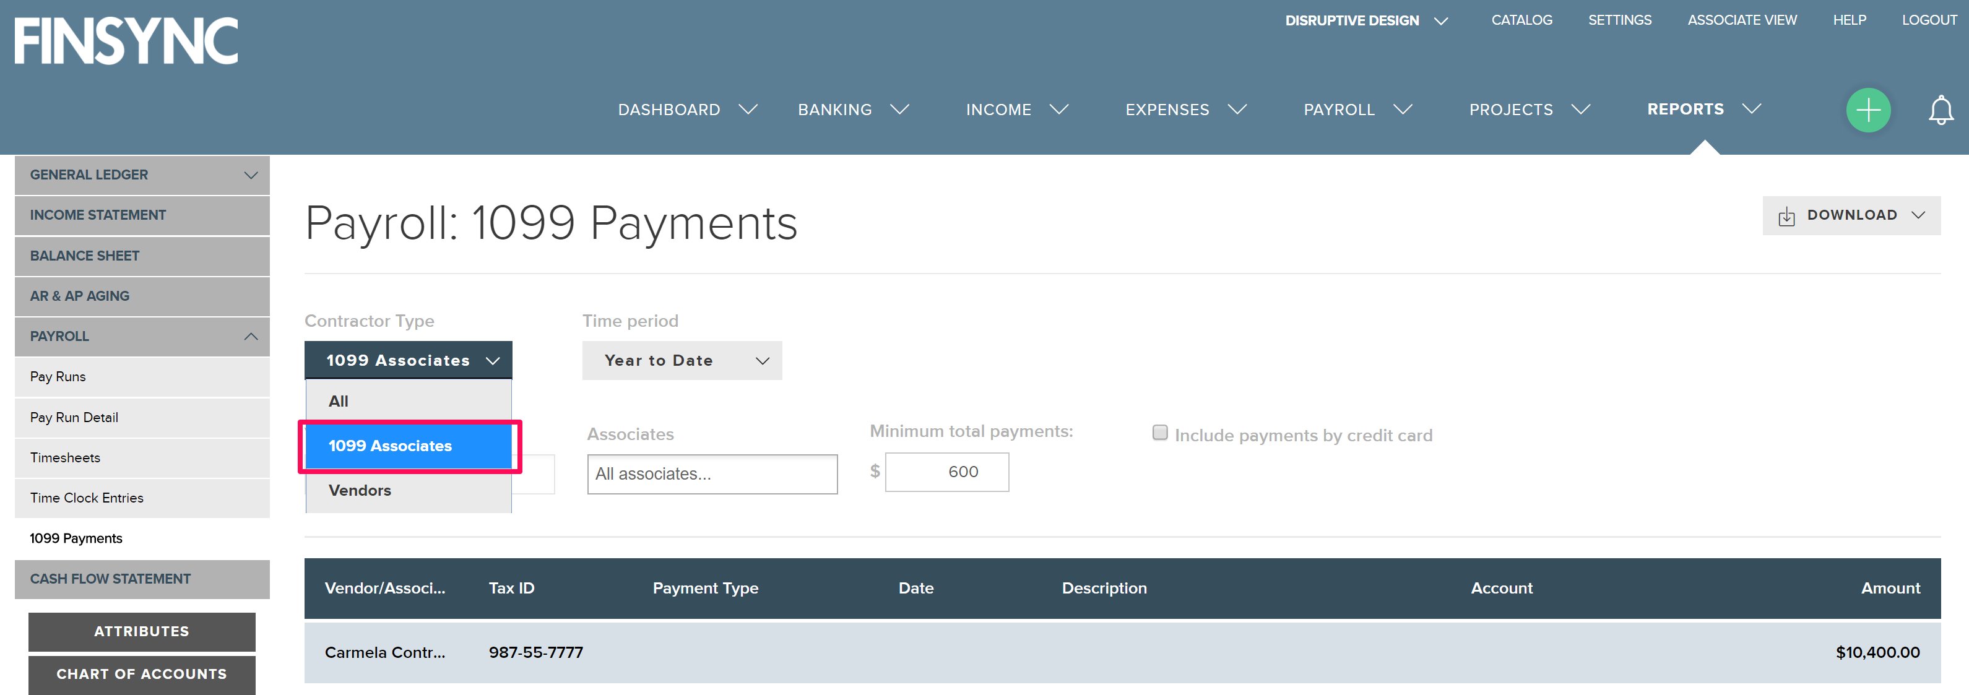This screenshot has width=1969, height=695.
Task: Switch to Associate View
Action: 1741,20
